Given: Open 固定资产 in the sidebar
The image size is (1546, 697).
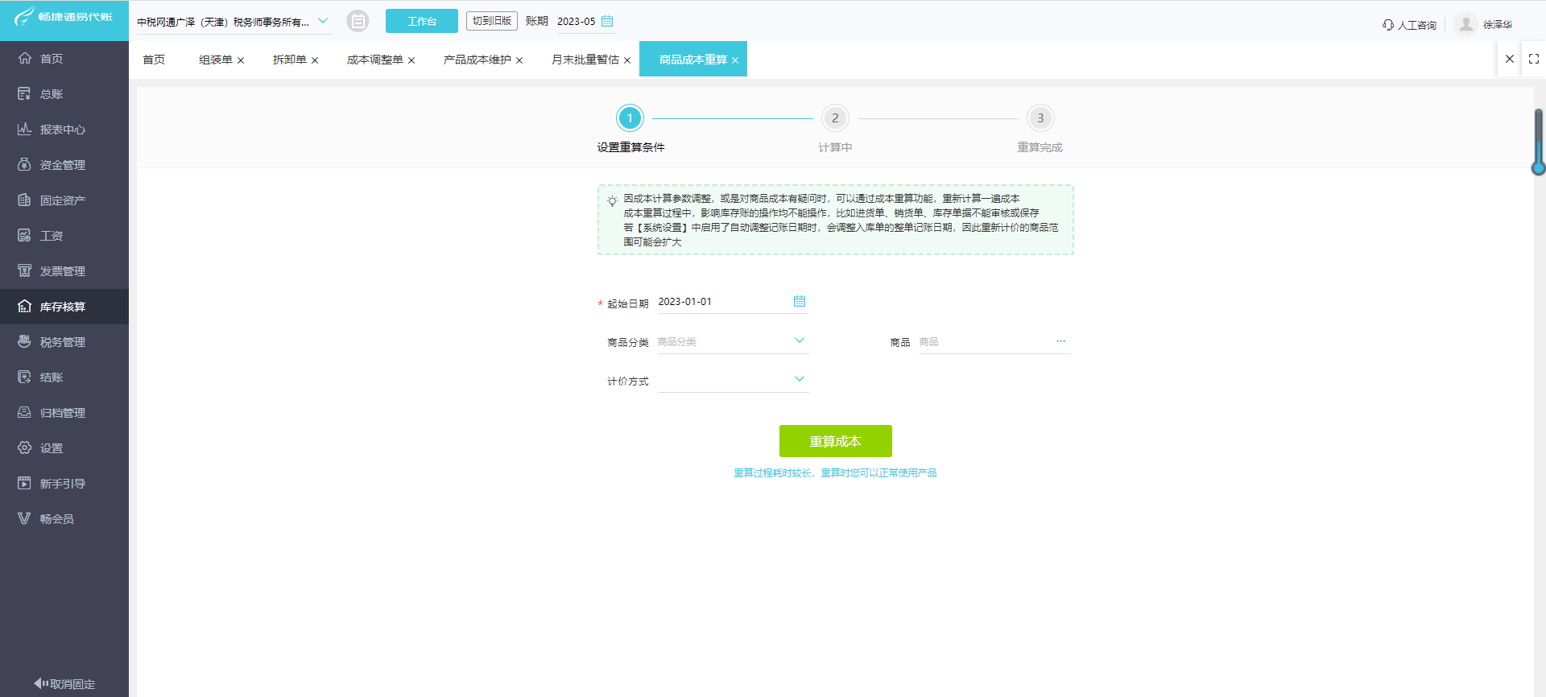Looking at the screenshot, I should pyautogui.click(x=64, y=200).
